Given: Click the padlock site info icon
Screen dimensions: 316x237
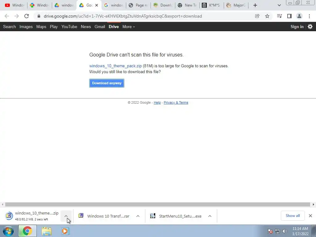Looking at the screenshot, I should point(39,16).
